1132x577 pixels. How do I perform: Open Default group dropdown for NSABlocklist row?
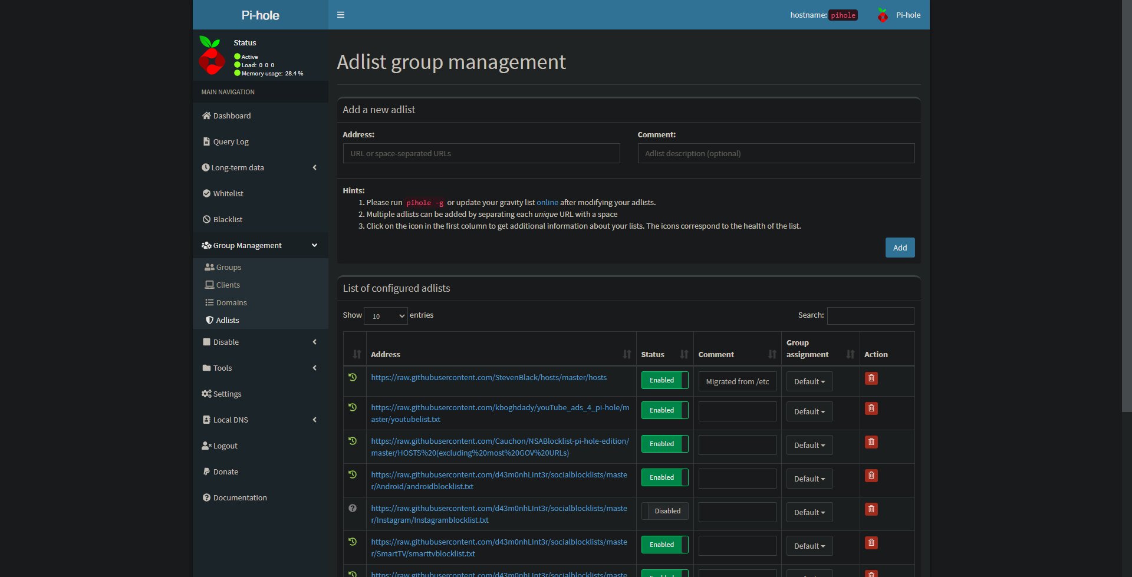coord(809,445)
